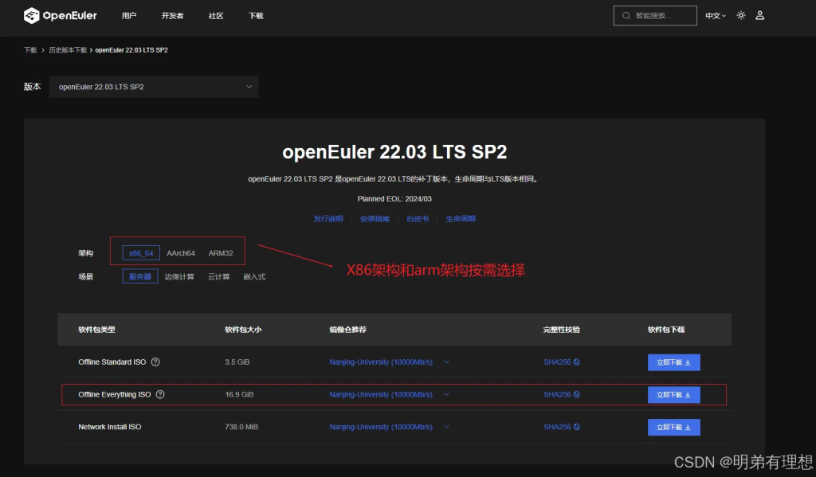Focus the 智能搜索 search field
816x477 pixels.
(655, 16)
